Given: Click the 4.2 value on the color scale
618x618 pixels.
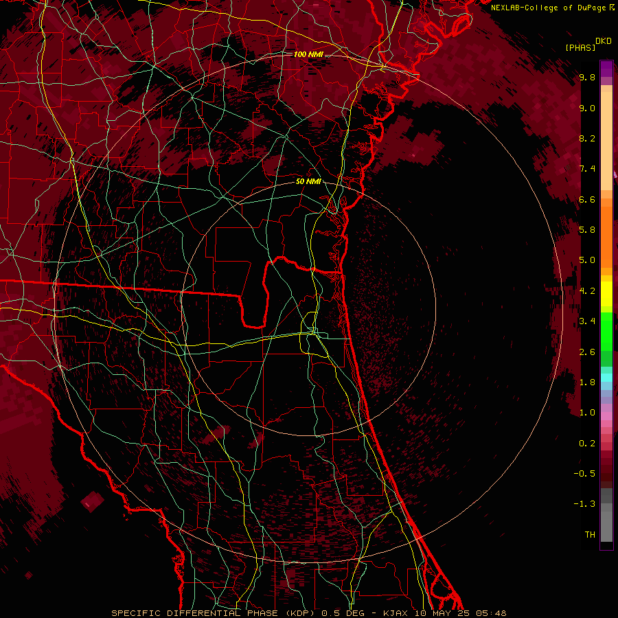Looking at the screenshot, I should click(x=587, y=291).
